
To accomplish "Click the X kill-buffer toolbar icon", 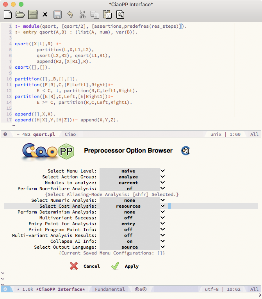I will coord(45,15).
